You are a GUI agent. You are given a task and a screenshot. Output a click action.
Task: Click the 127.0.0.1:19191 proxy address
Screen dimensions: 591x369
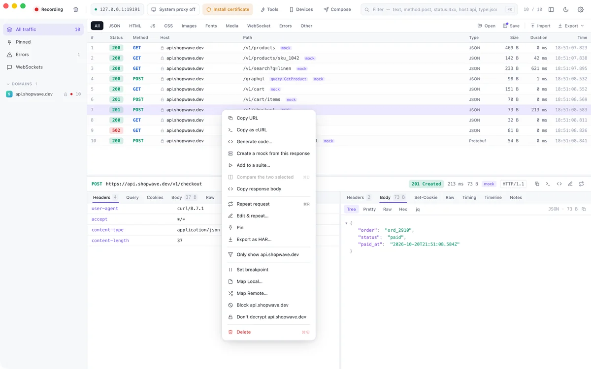coord(117,9)
